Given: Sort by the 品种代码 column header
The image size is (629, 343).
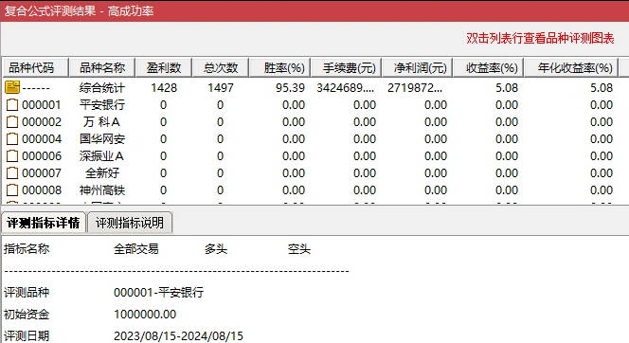Looking at the screenshot, I should [x=35, y=67].
